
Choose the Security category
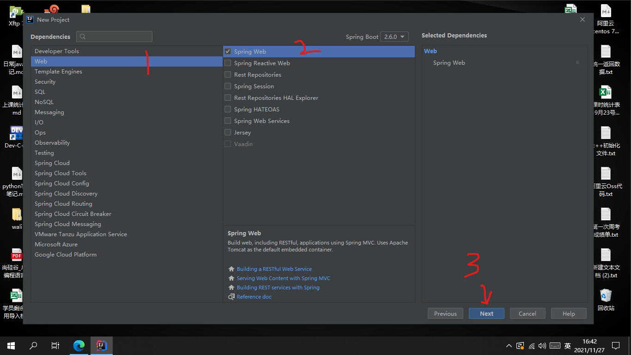click(127, 81)
